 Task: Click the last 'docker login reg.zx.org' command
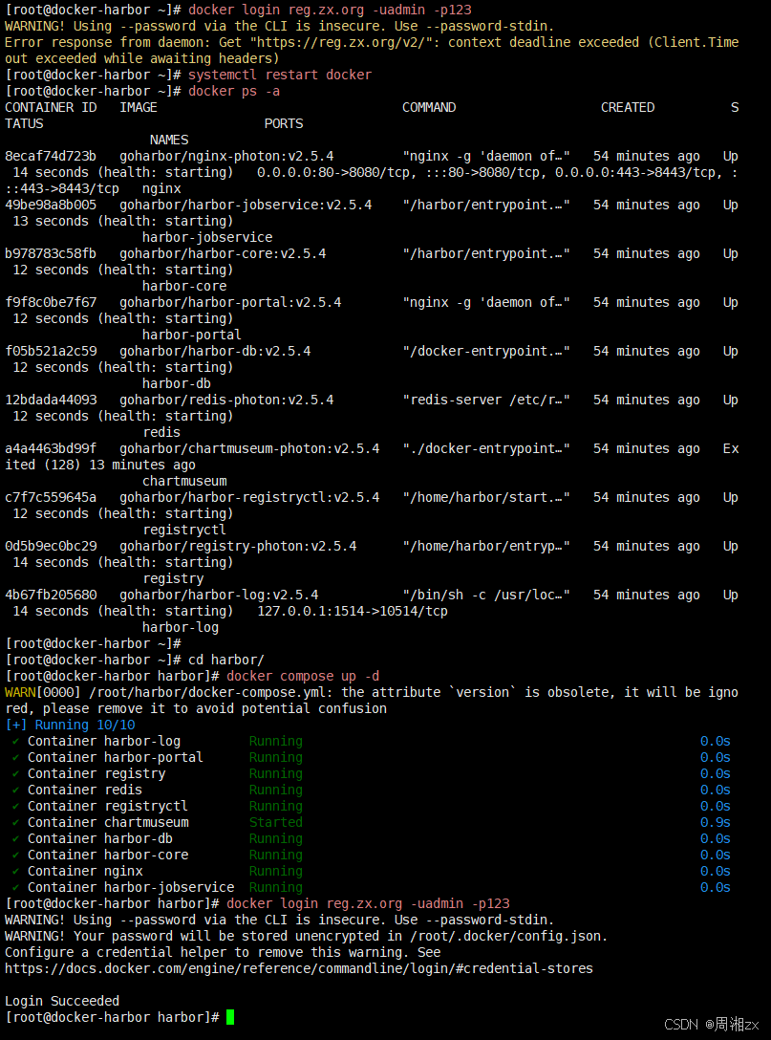(x=368, y=903)
